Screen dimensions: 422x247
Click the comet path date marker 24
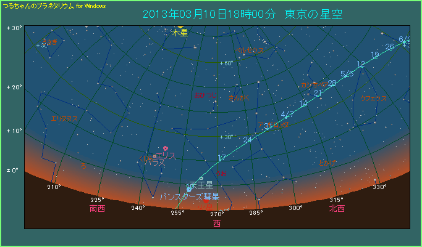pos(248,140)
